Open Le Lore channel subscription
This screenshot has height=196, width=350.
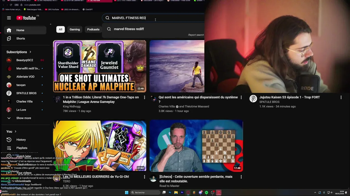(x=25, y=110)
